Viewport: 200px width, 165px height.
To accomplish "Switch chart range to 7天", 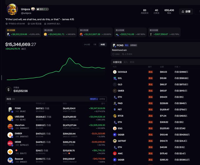I will click(x=95, y=45).
